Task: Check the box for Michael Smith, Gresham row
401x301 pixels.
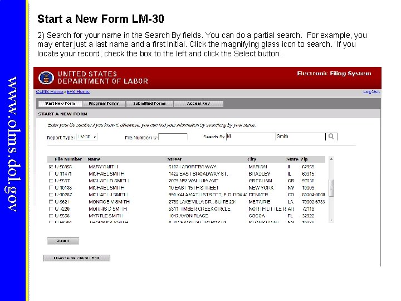Action: (51, 181)
